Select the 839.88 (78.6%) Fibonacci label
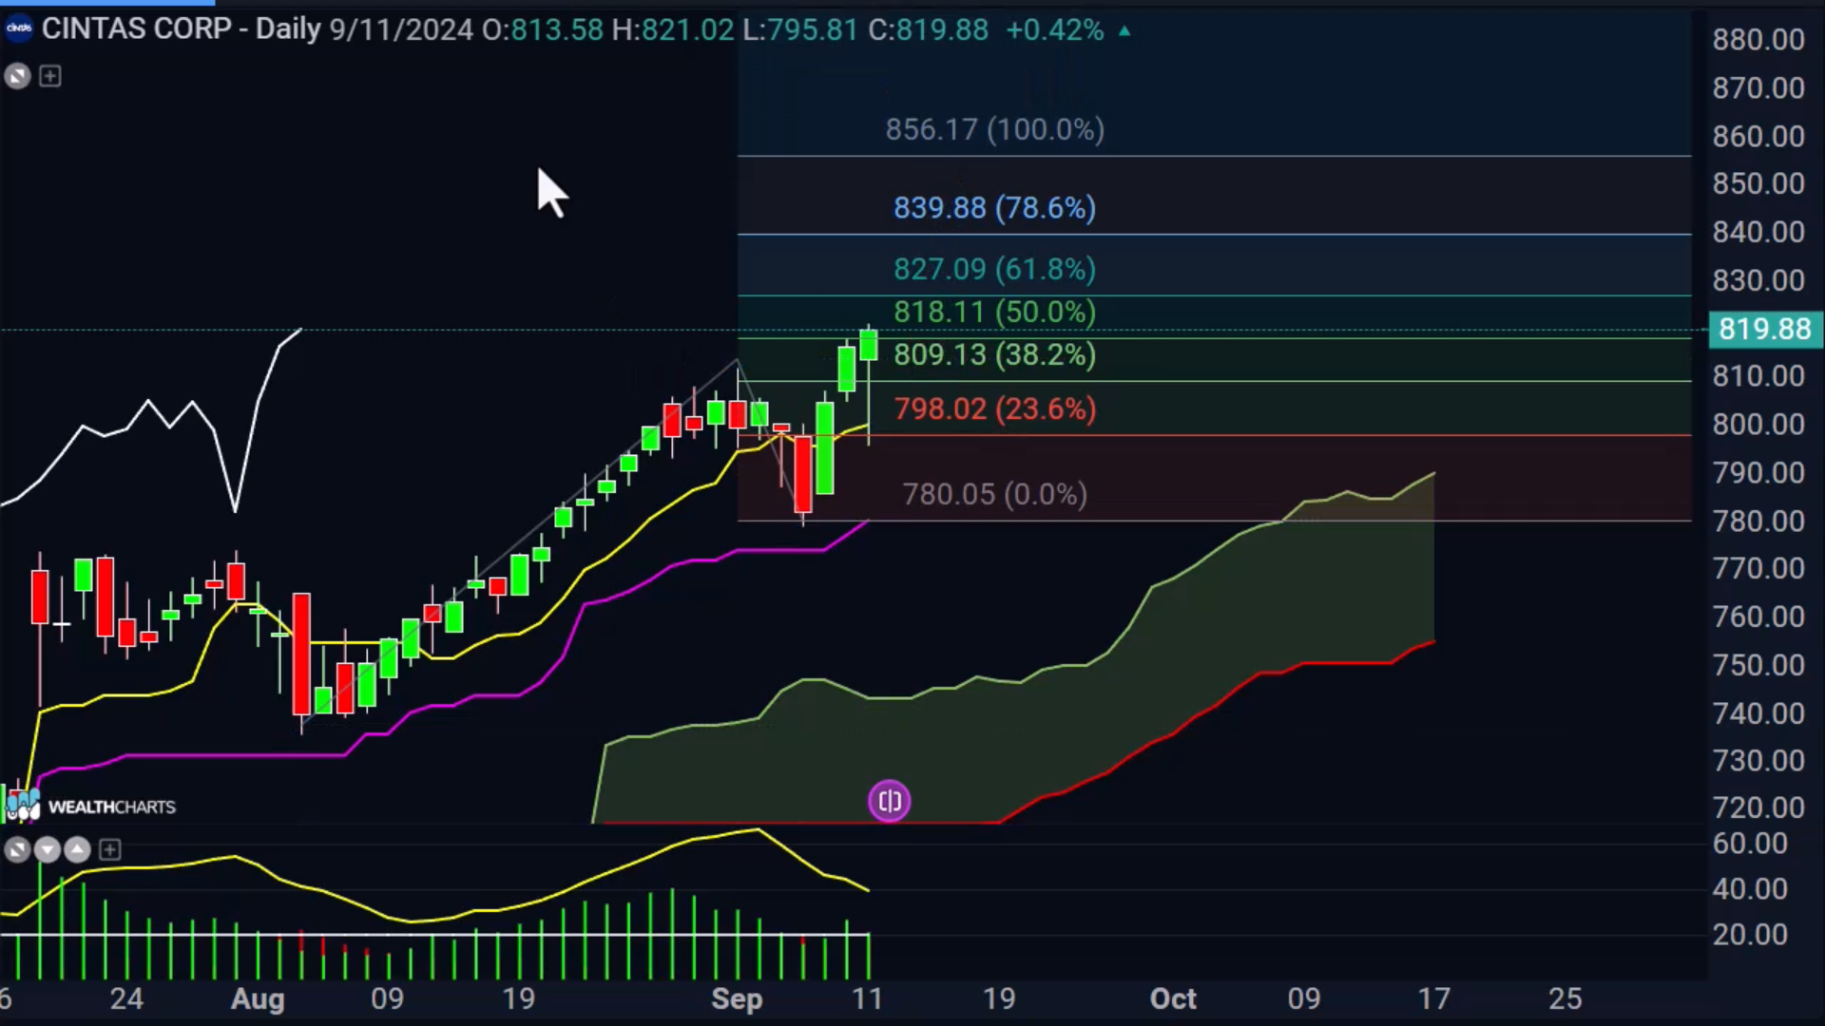Screen dimensions: 1825x1026 994,208
